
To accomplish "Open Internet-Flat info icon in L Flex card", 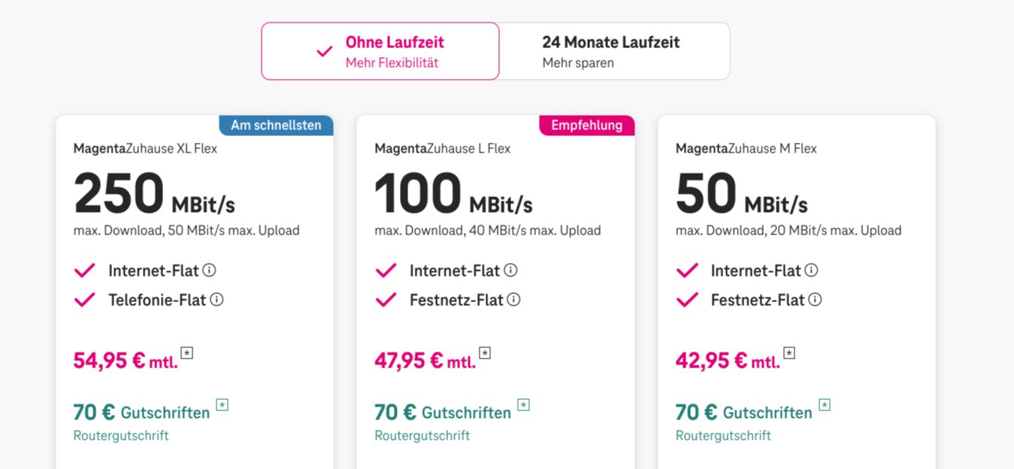I will click(510, 271).
